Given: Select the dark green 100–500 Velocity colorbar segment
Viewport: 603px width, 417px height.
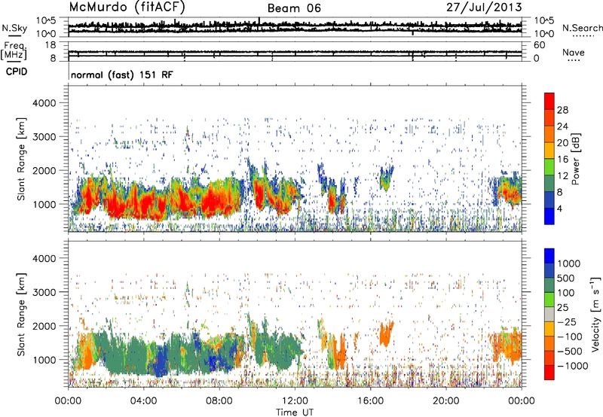Looking at the screenshot, I should tap(549, 285).
